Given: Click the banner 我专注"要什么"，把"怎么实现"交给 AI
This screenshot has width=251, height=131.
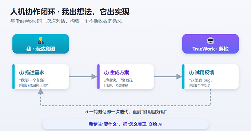Looking at the screenshot, I should [125, 124].
